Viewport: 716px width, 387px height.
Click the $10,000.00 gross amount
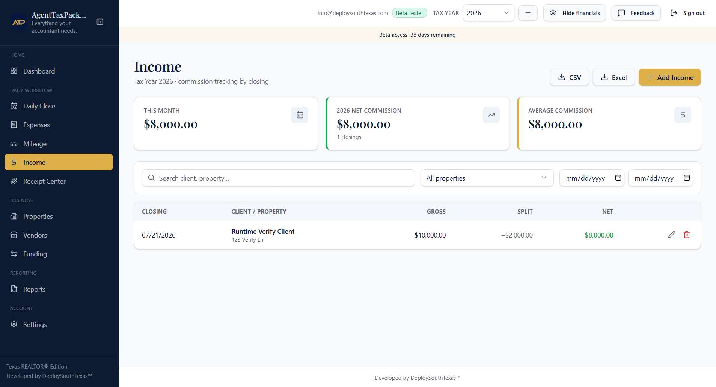coord(430,235)
